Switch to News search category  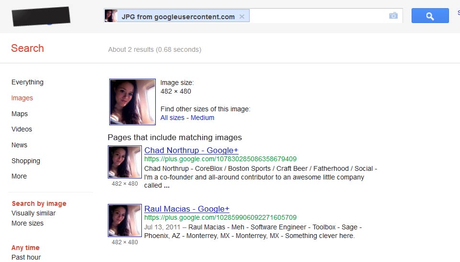[x=19, y=145]
